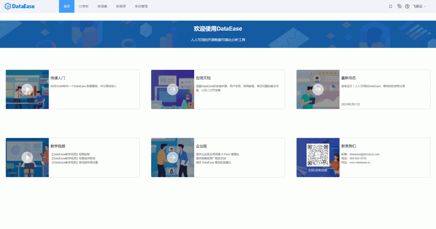Open the 视图组件联动 tutorial video link

(73, 158)
